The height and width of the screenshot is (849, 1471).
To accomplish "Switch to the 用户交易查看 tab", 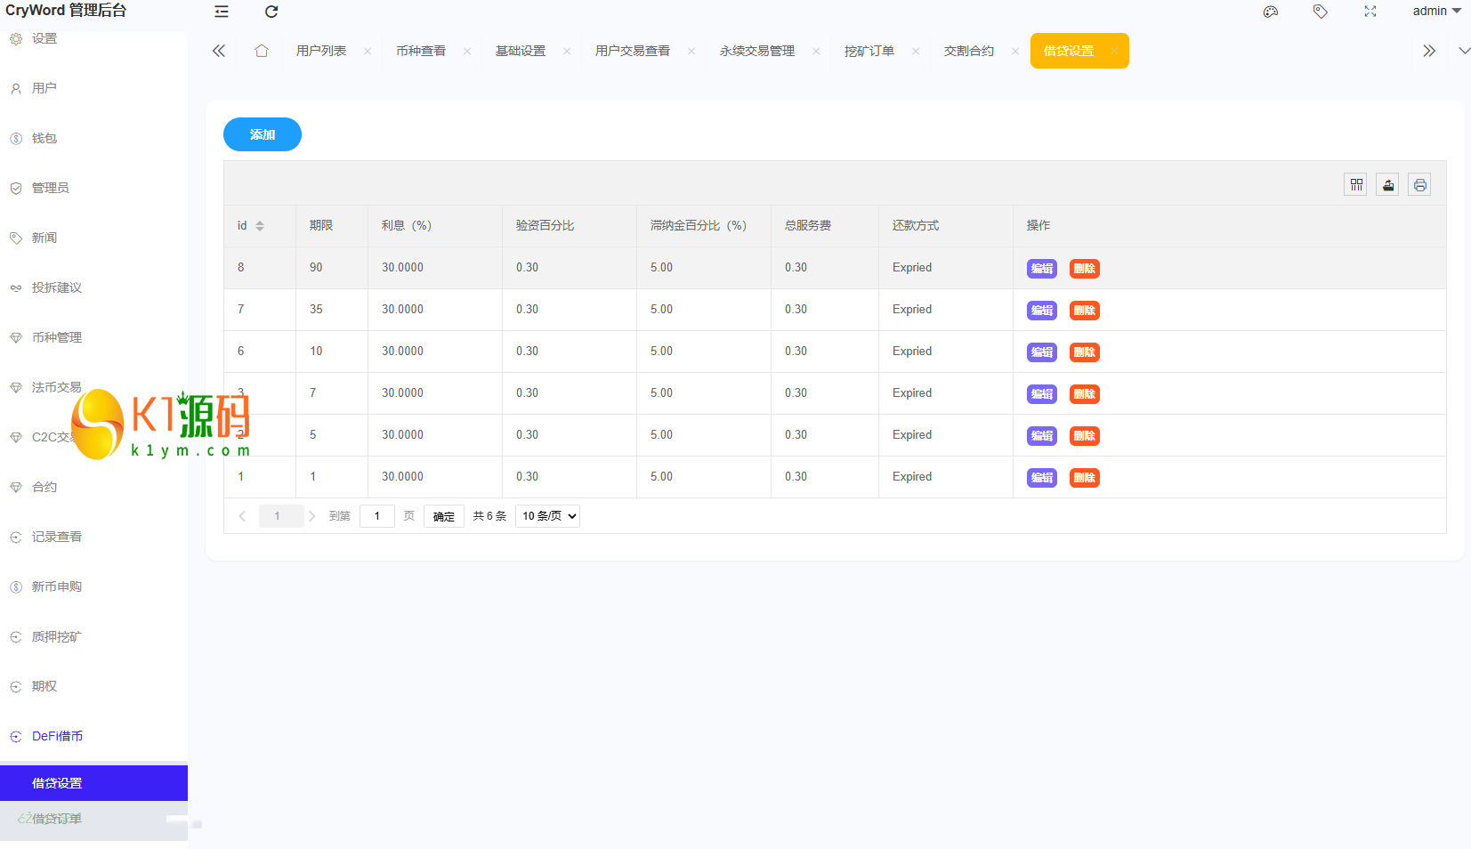I will 633,51.
